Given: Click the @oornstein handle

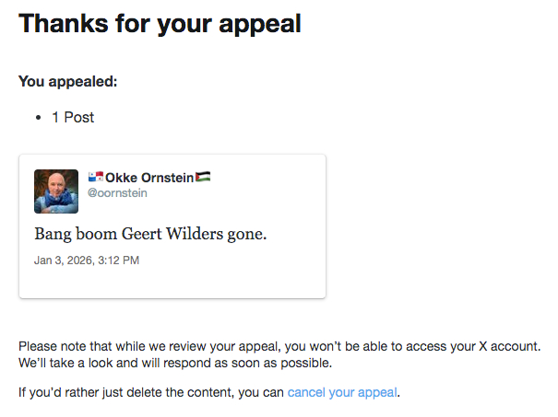Looking at the screenshot, I should 117,193.
